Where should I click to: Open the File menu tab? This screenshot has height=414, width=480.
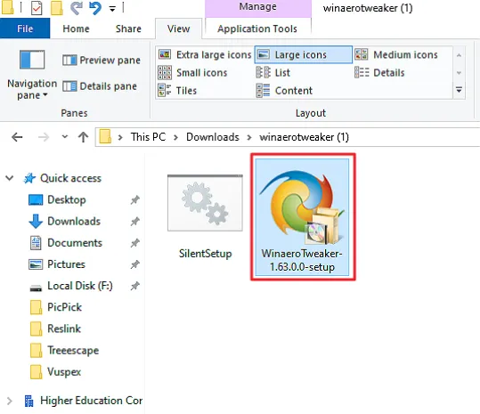coord(25,28)
